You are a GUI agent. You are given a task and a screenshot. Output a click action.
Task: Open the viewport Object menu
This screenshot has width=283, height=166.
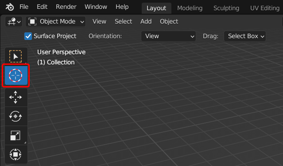pyautogui.click(x=169, y=21)
